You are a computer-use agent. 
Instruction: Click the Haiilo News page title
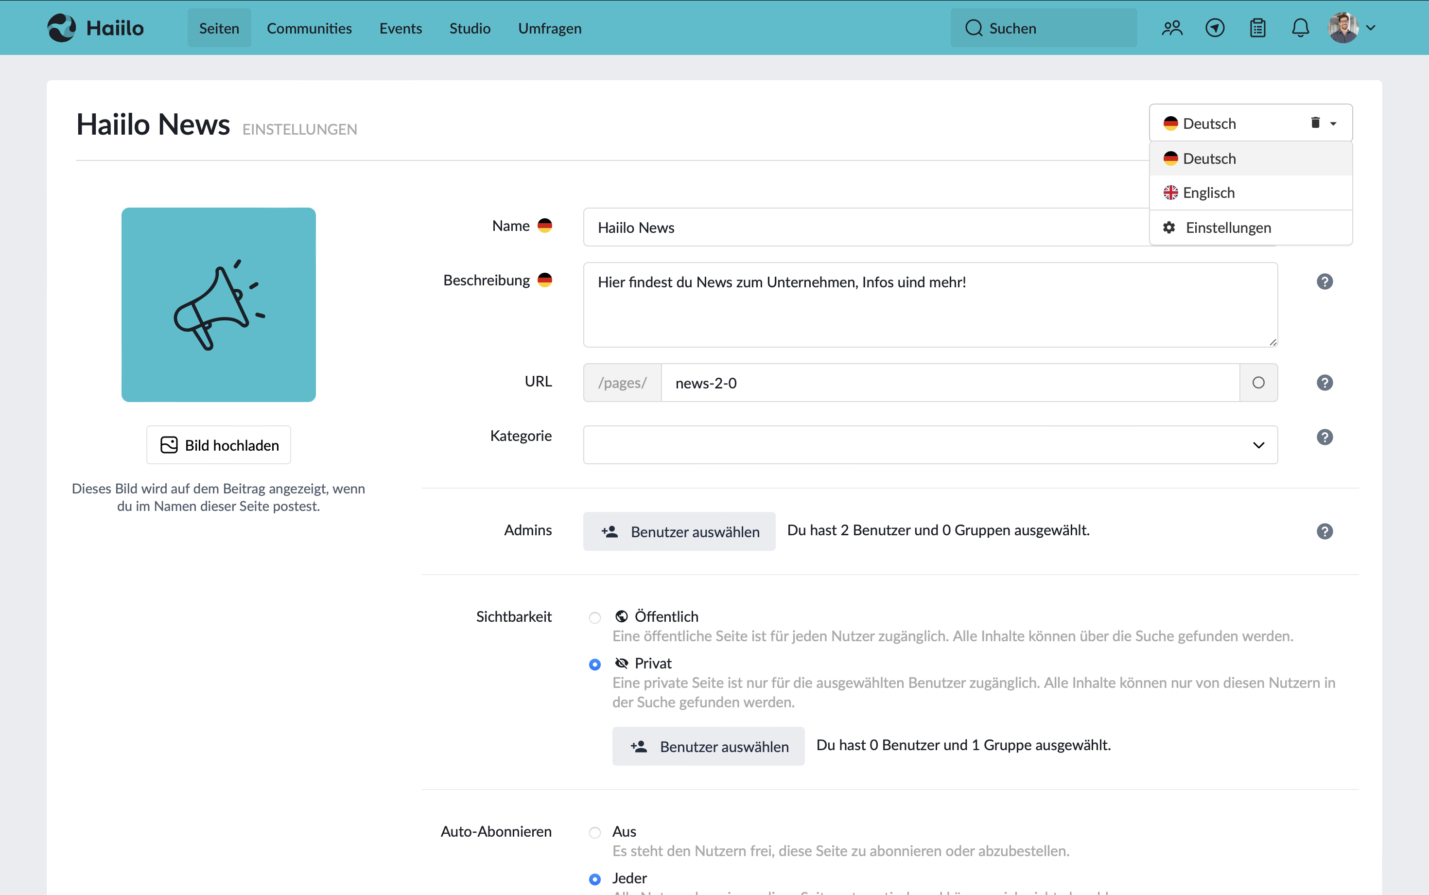click(x=153, y=124)
